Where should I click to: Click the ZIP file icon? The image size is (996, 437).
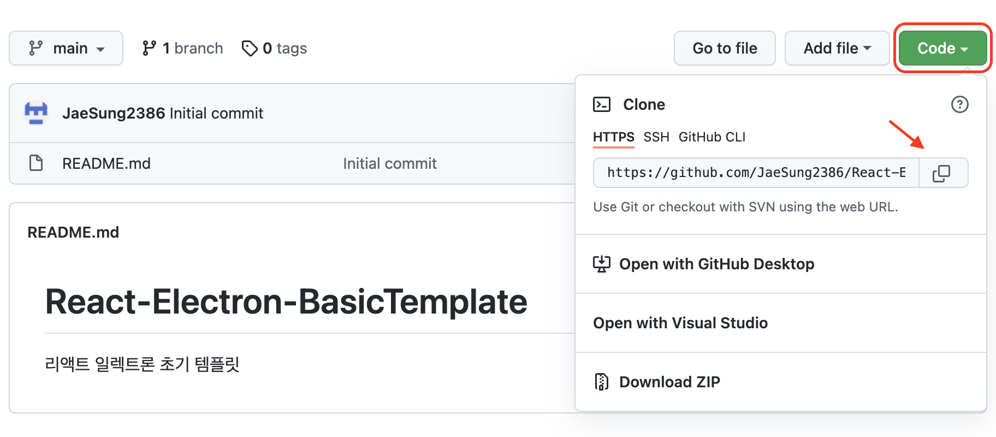point(602,382)
